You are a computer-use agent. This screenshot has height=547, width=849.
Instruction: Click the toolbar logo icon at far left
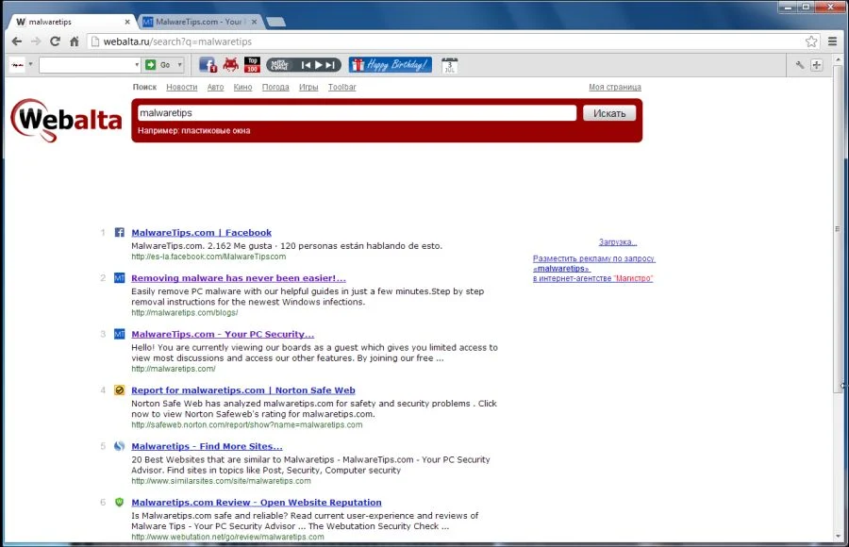coord(17,65)
